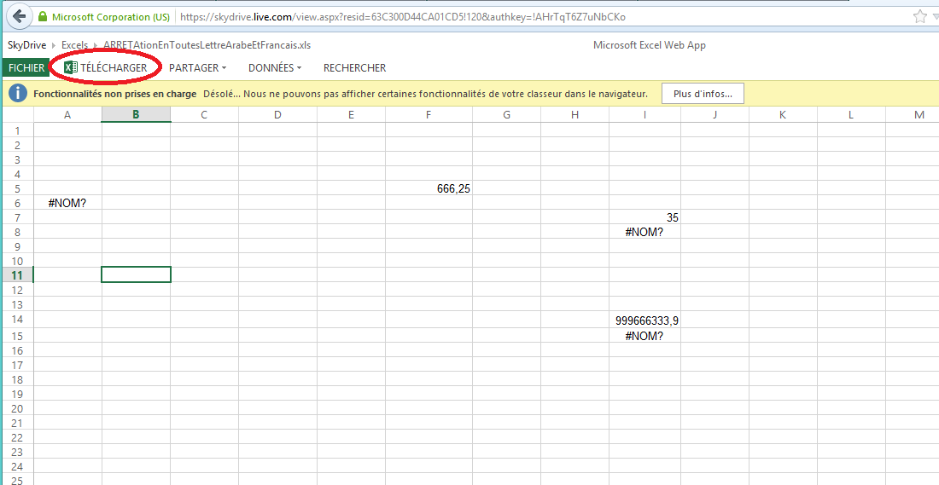Click the Fonctionnalités non prises en charge message
This screenshot has height=485, width=939.
pos(115,94)
